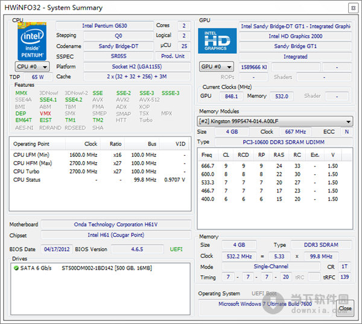
Task: Click the 1589666 KB video memory field
Action: coord(254,67)
